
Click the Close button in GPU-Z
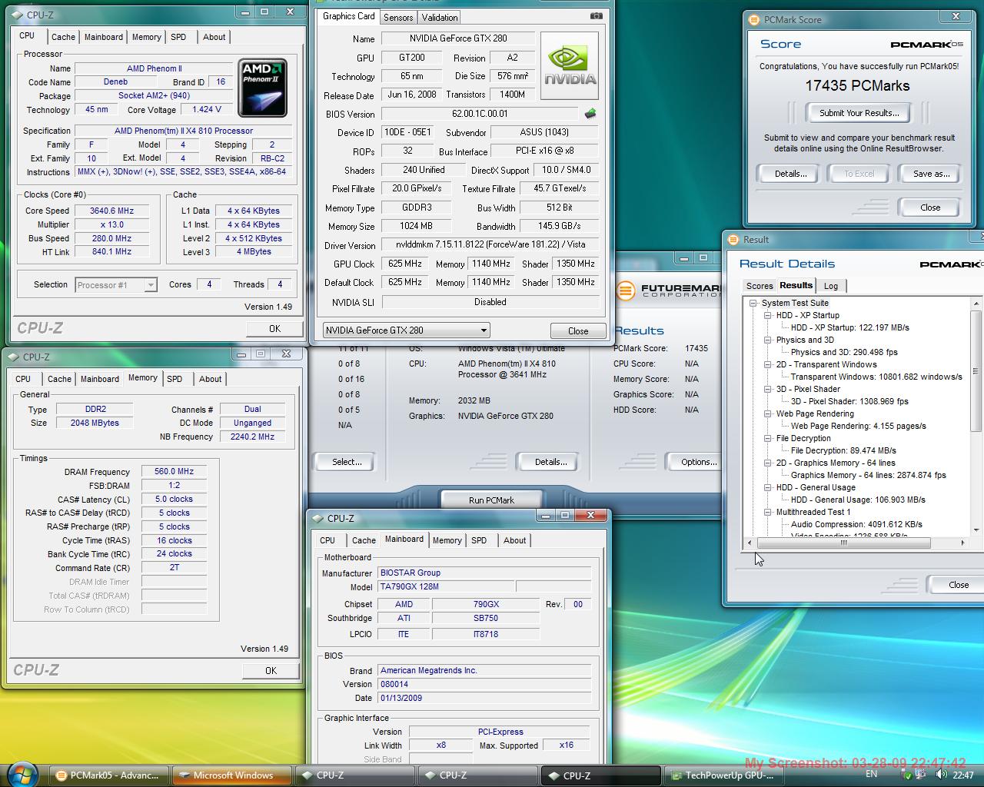coord(578,331)
